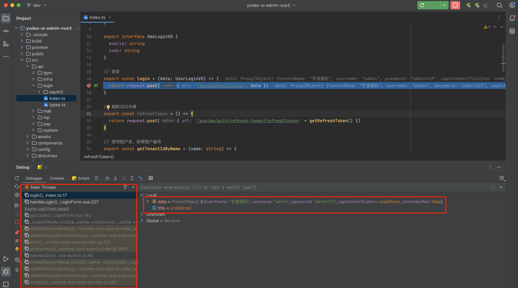Click the Run to Cursor icon
The width and height of the screenshot is (518, 288).
point(141,178)
